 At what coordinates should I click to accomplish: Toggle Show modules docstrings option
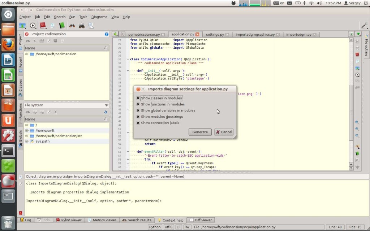(x=138, y=116)
